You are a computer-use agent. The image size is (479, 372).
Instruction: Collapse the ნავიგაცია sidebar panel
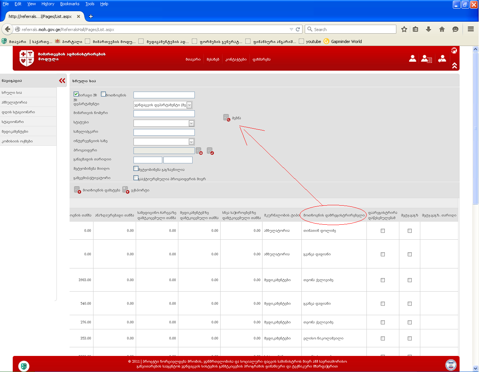pos(62,81)
